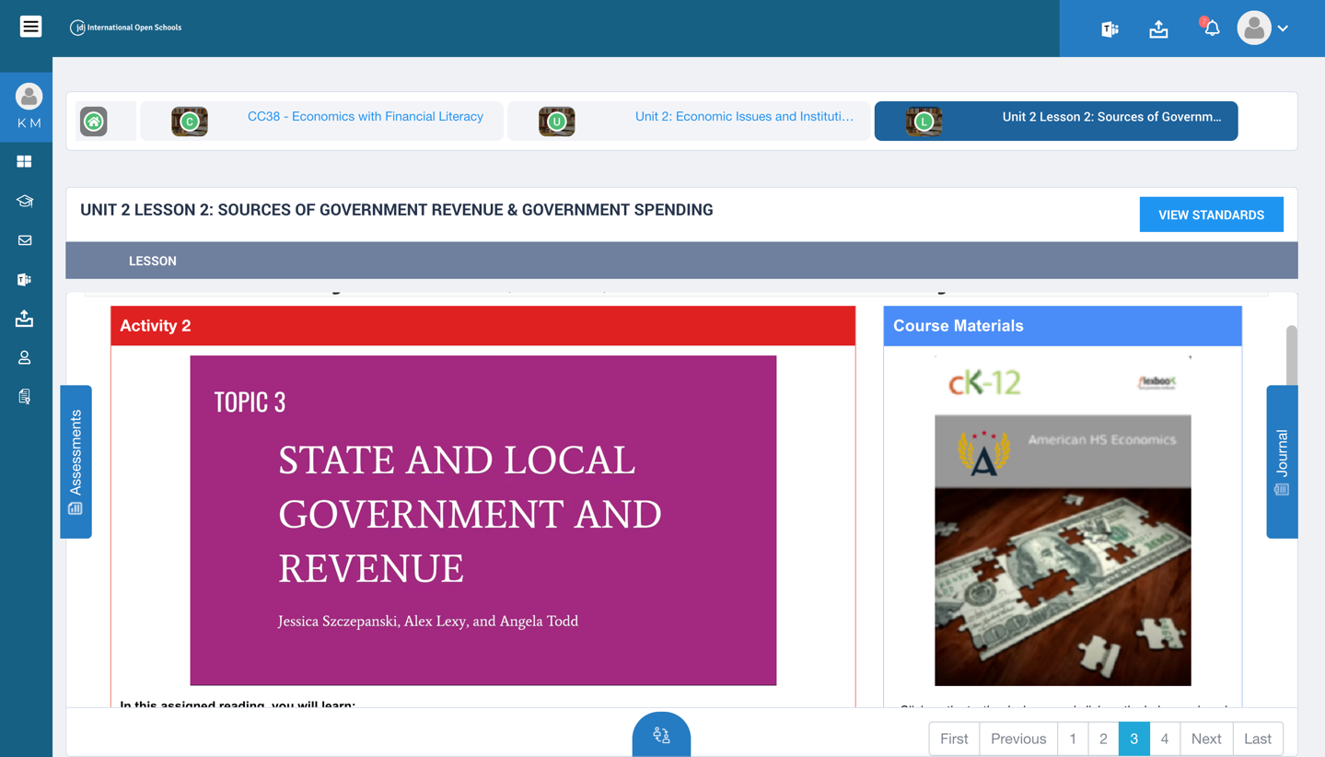Click the lesson title heading text
Viewport: 1325px width, 757px height.
point(397,210)
